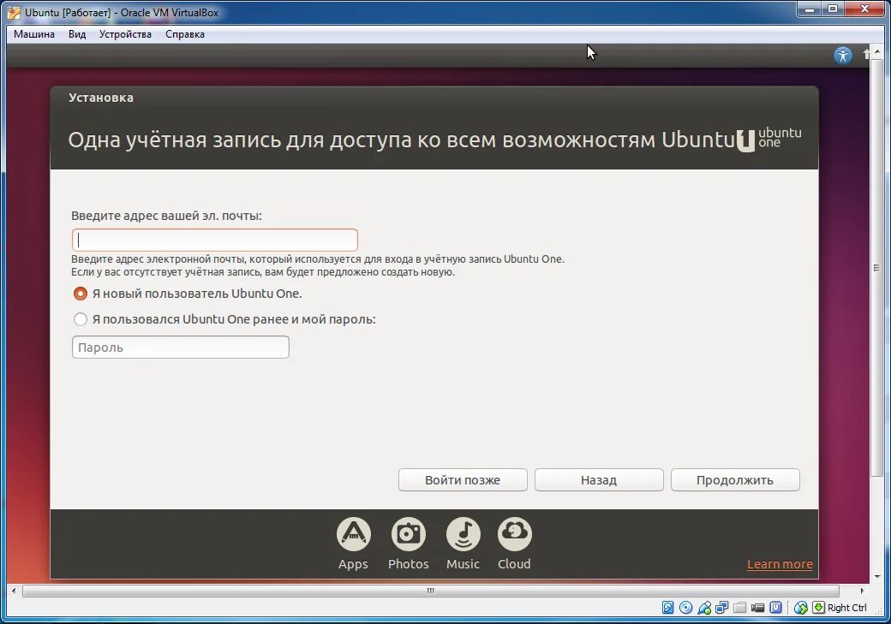Minimize the VirtualBox window
The height and width of the screenshot is (624, 891).
point(810,9)
